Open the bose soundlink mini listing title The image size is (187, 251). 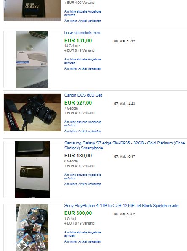point(82,33)
